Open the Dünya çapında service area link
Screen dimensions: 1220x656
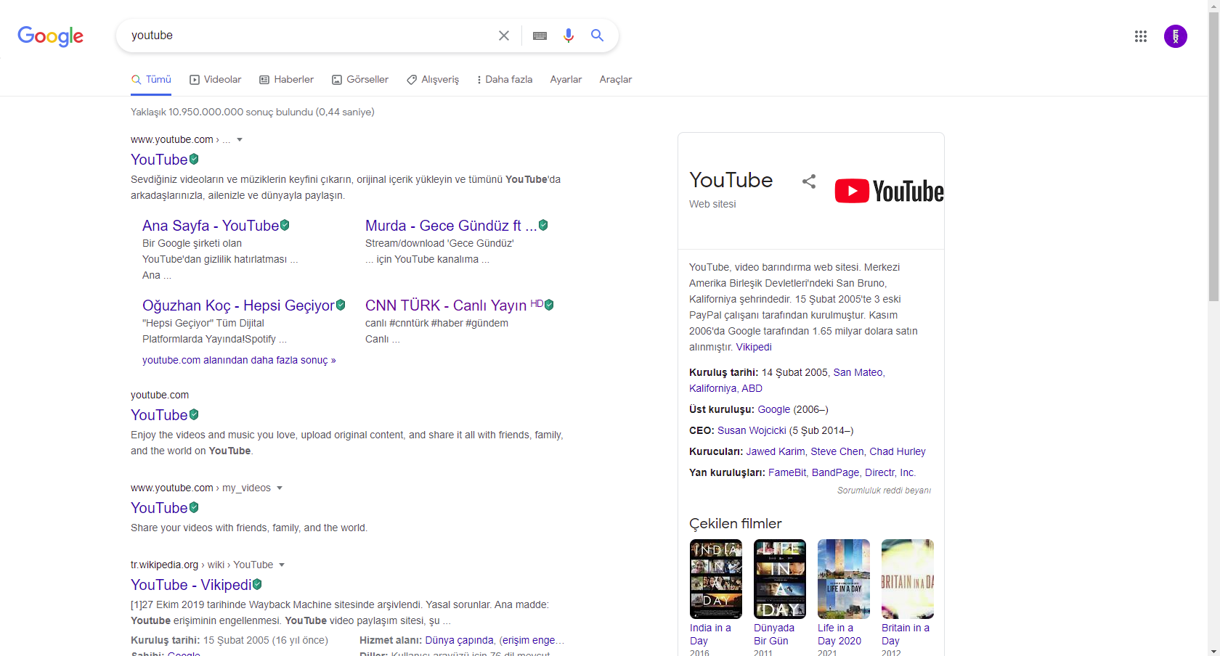click(460, 640)
